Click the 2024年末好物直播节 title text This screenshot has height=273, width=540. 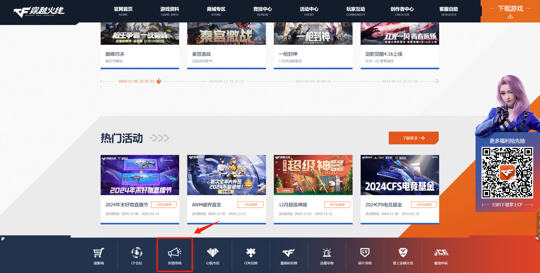coord(127,205)
